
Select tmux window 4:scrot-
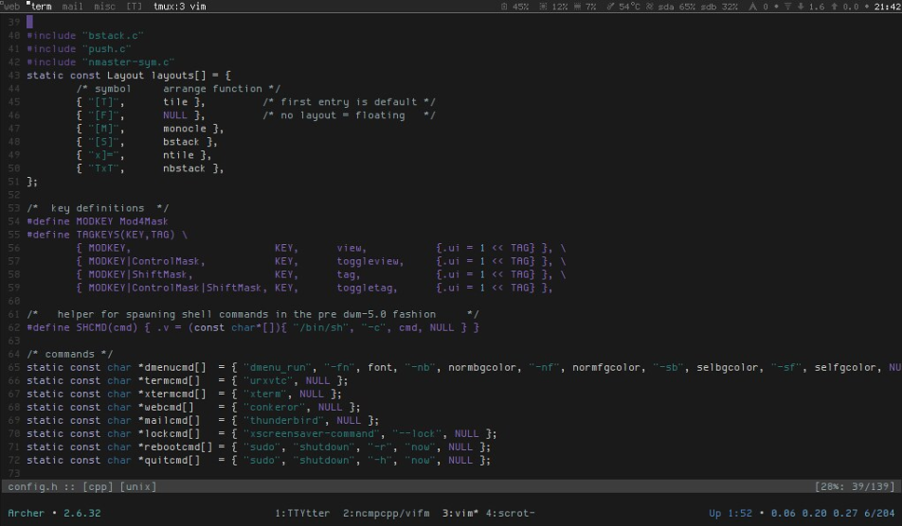[x=511, y=513]
